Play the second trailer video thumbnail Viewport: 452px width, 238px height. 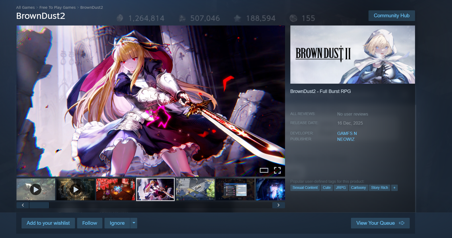(76, 189)
